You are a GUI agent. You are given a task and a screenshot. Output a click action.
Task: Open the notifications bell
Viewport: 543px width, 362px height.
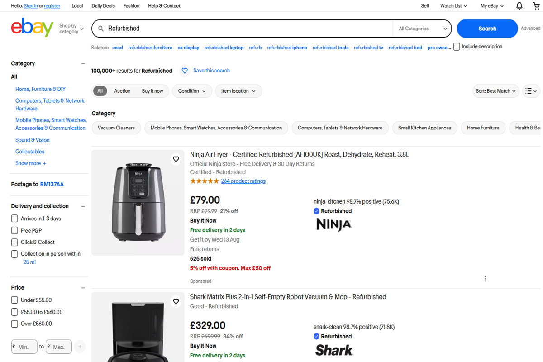coord(519,6)
